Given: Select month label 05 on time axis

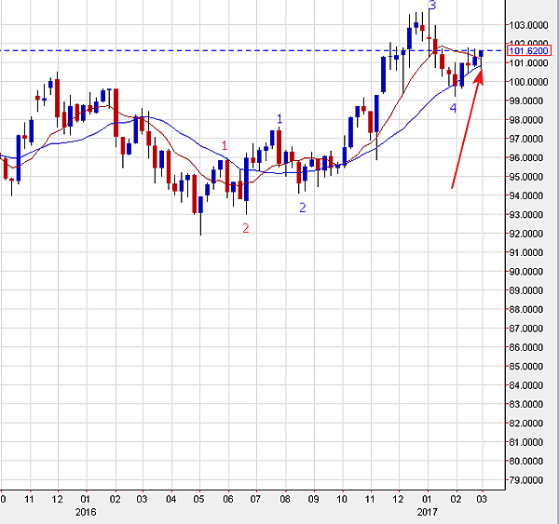Looking at the screenshot, I should point(199,499).
